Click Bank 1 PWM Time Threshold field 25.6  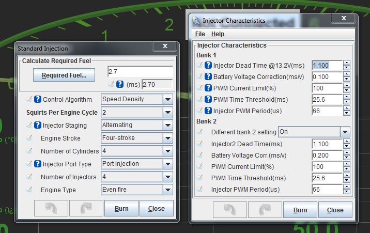(327, 99)
